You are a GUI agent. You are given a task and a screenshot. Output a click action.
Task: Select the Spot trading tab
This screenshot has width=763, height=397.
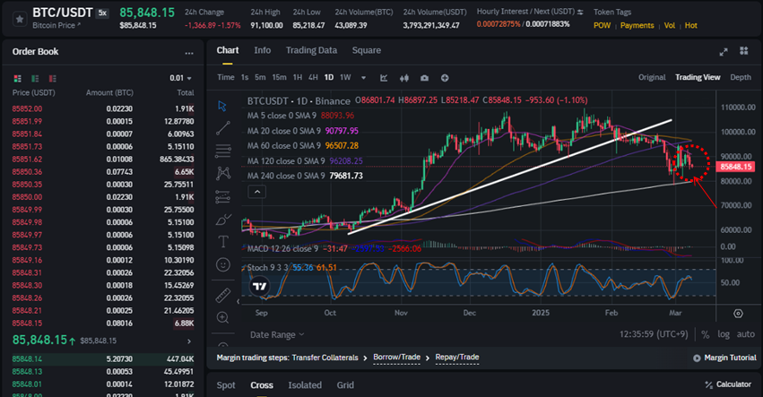[226, 385]
